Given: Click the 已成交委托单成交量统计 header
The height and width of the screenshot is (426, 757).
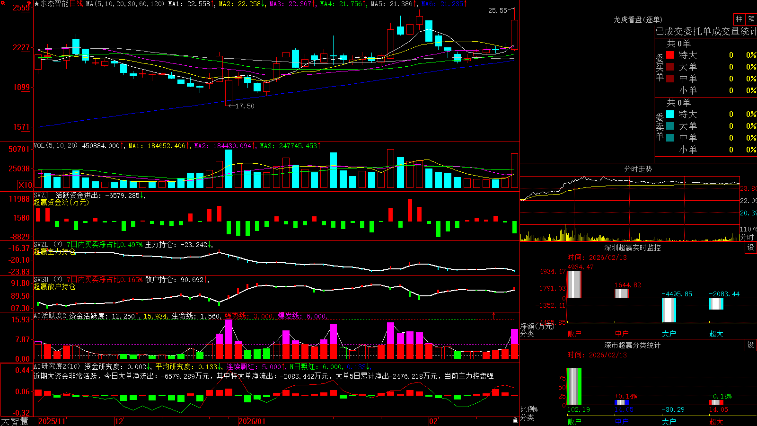Looking at the screenshot, I should tap(706, 31).
